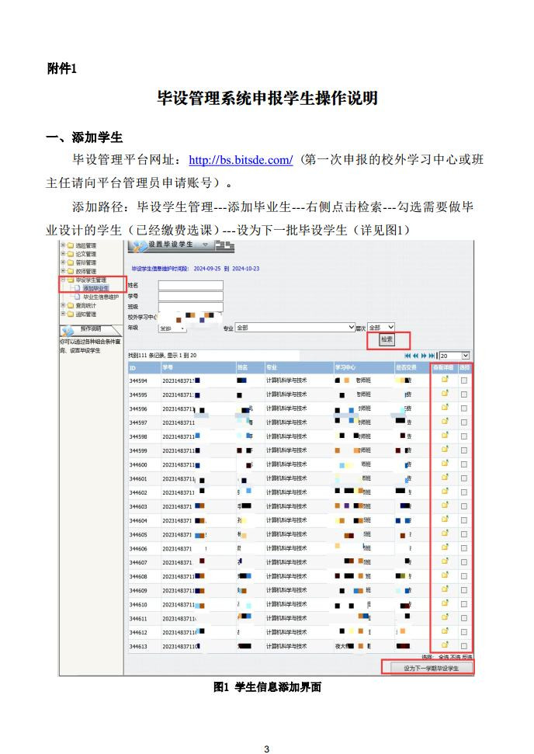Go to previous page of results

click(415, 355)
